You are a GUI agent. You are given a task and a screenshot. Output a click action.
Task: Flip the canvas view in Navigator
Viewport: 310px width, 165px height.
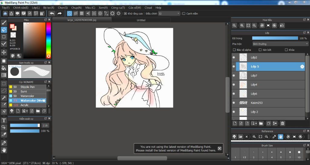click(282, 25)
